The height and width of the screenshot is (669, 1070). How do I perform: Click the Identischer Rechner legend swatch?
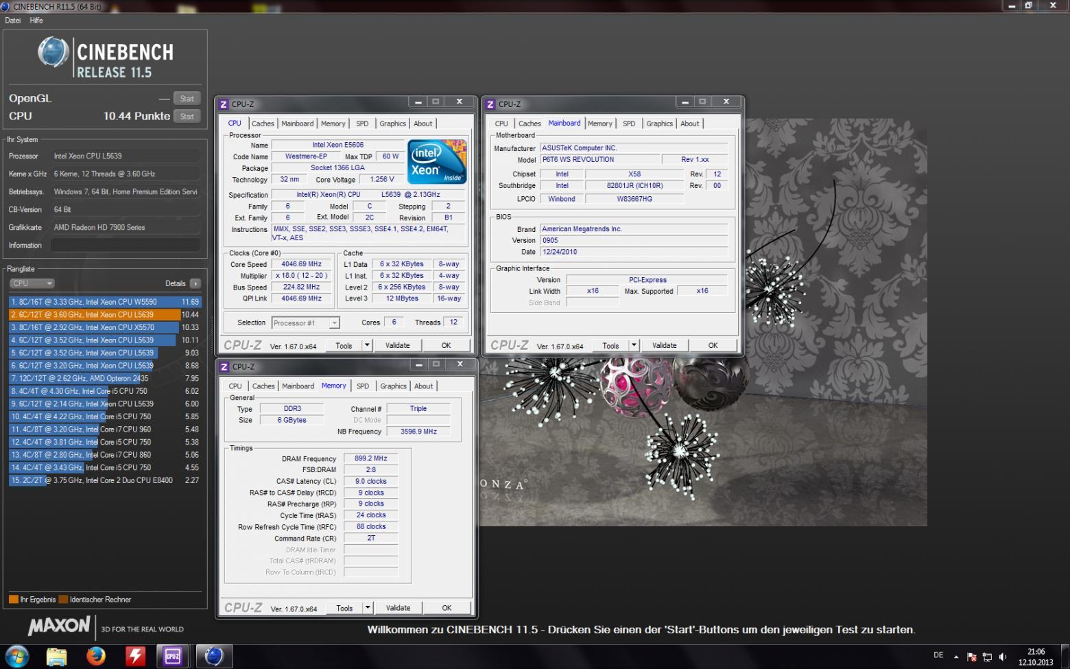click(x=63, y=599)
